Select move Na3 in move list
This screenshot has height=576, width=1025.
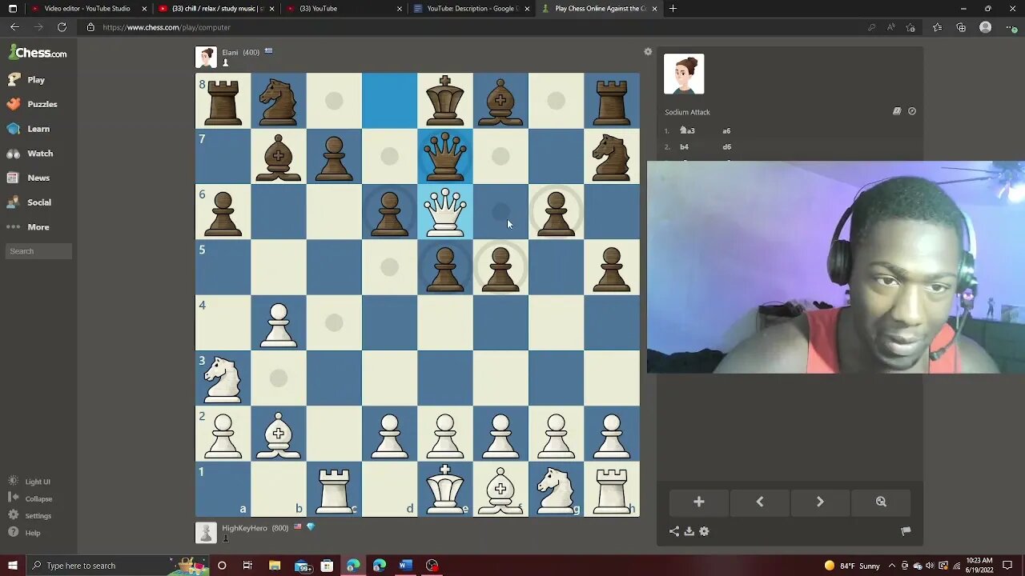[x=687, y=130]
